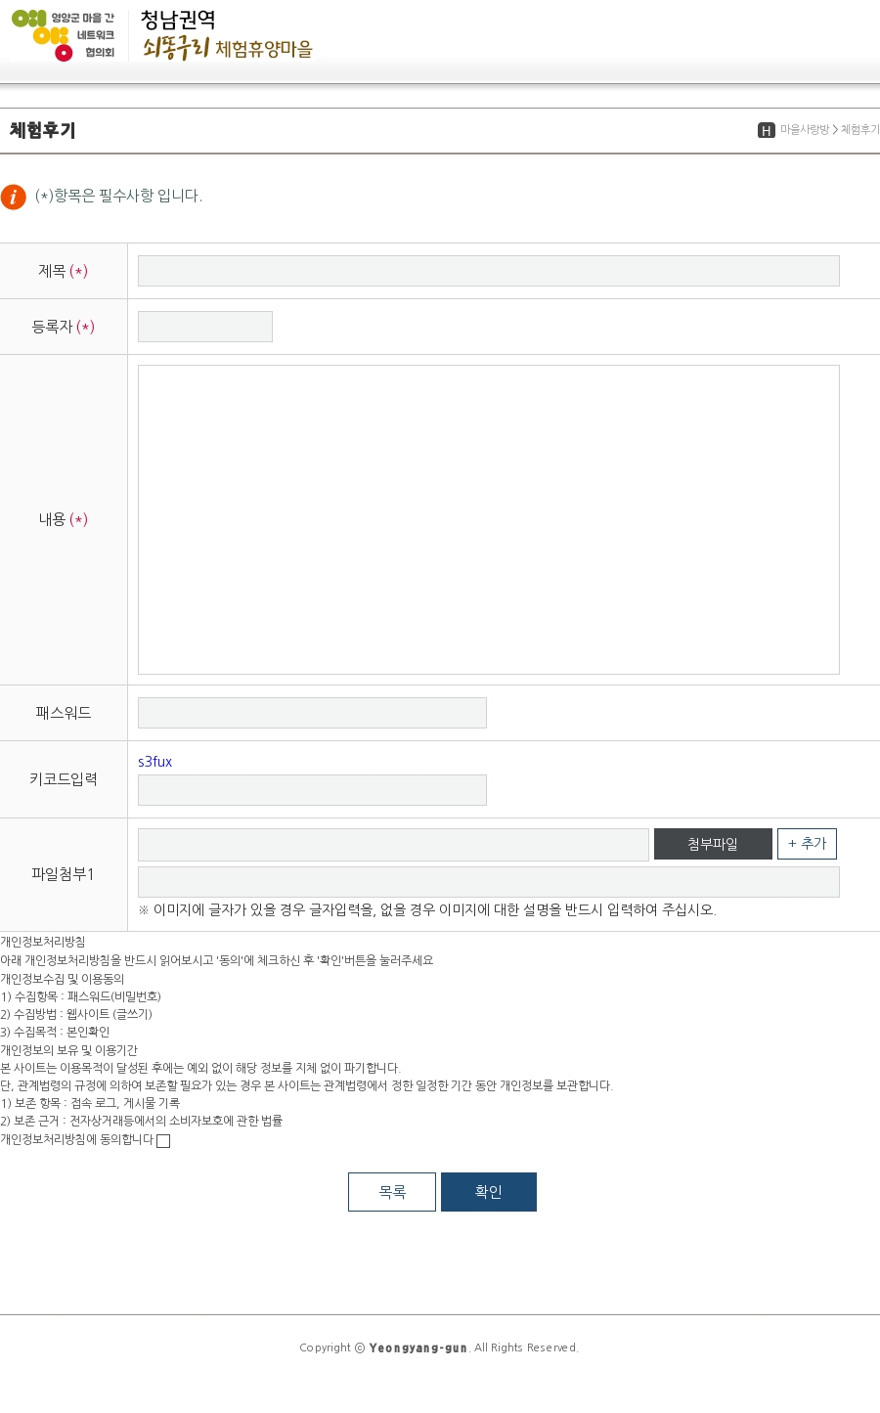Open the 체험후기 breadcrumb link
The width and height of the screenshot is (880, 1413).
pos(859,130)
